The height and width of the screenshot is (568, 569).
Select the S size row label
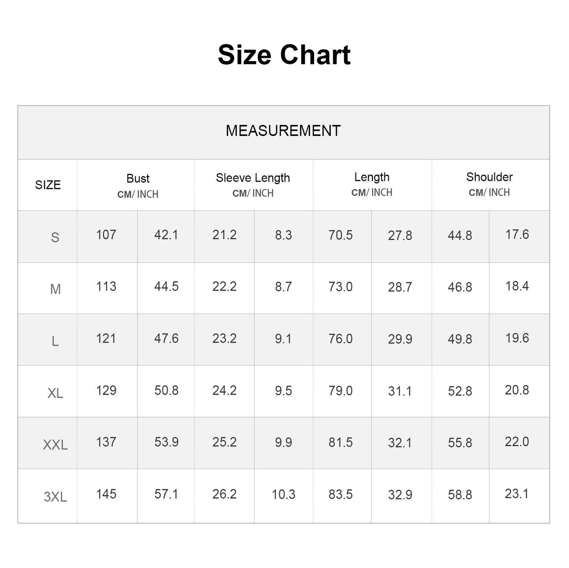coord(55,237)
